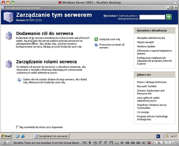Click the Parallels Desktop icon in the Mac title bar
The height and width of the screenshot is (146, 179).
tap(60, 2)
